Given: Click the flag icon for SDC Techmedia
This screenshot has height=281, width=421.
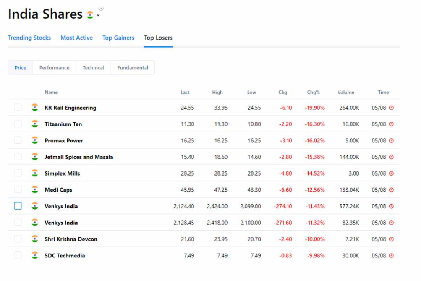Looking at the screenshot, I should pos(34,255).
